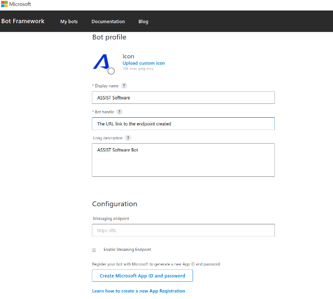Click the Enable Streaming Endpoint label text
The height and width of the screenshot is (299, 333).
(x=127, y=250)
